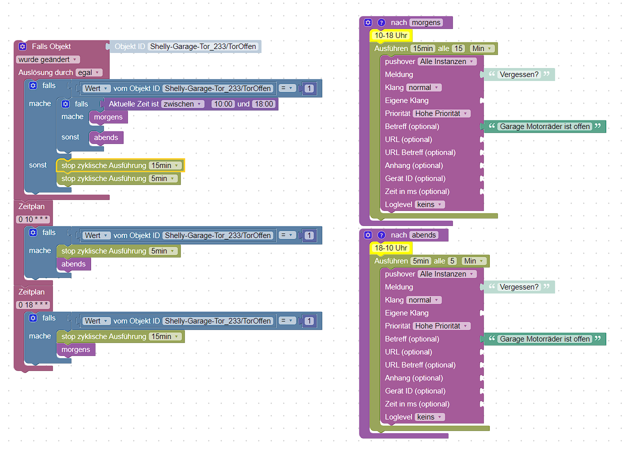628x451 pixels.
Task: Open 'egal' dropdown next to 'Auslösung durch'
Action: 88,72
